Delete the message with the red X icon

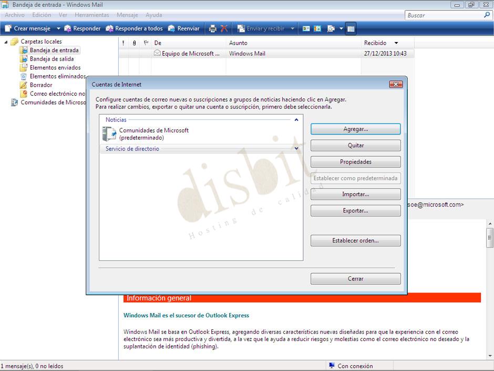click(x=224, y=28)
